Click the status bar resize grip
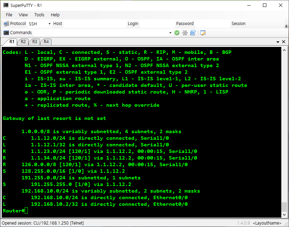 click(286, 224)
